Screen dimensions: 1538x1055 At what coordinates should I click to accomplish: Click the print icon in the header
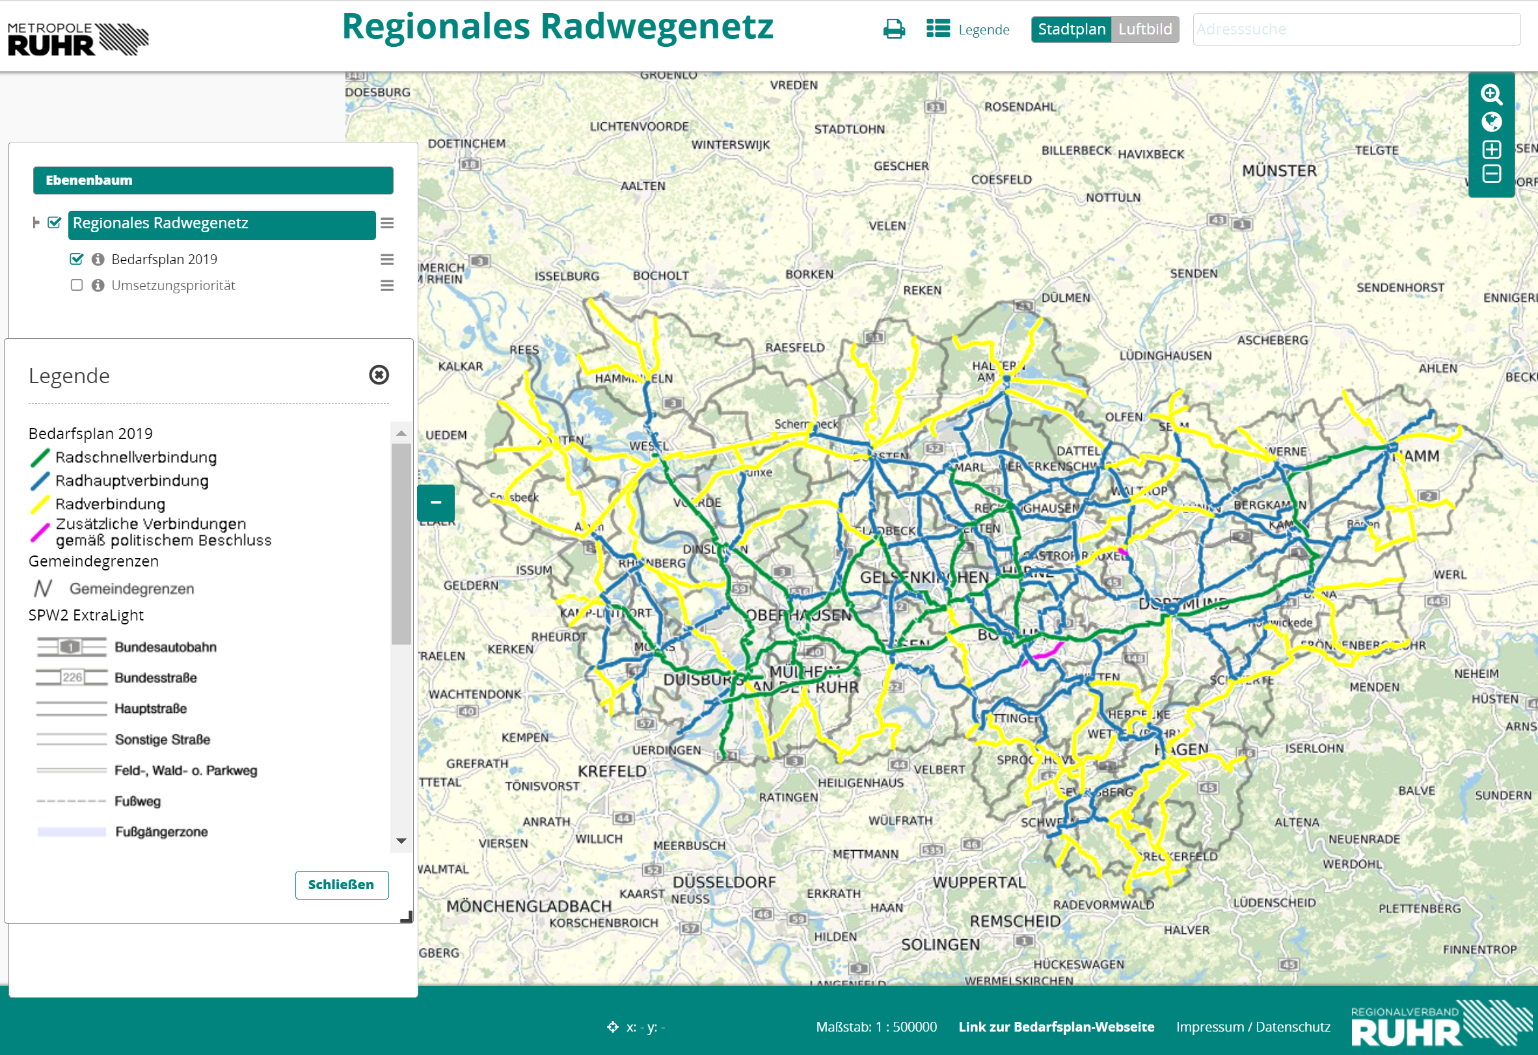click(x=893, y=29)
